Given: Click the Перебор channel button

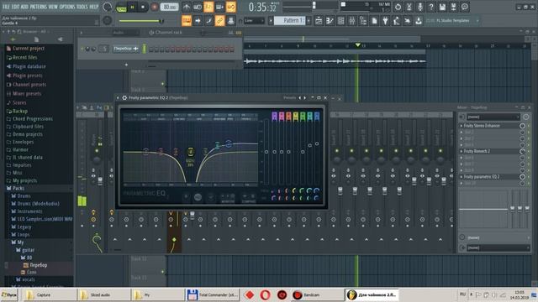Looking at the screenshot, I should click(125, 49).
